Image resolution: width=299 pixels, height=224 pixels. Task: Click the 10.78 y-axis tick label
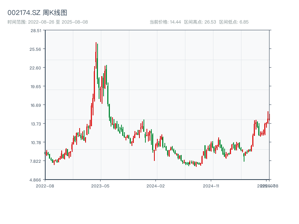point(36,143)
